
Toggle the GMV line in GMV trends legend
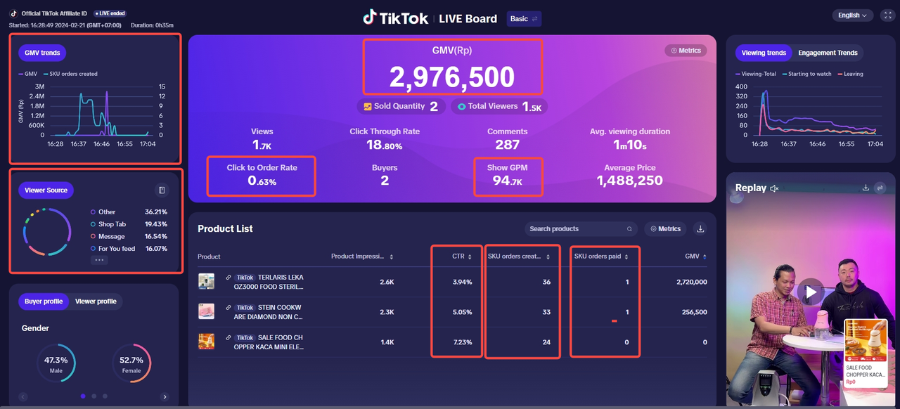coord(28,74)
